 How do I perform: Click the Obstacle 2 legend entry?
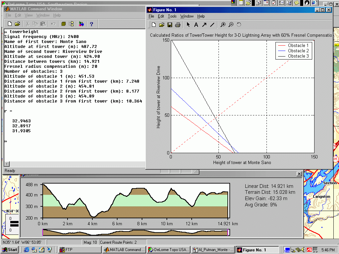[294, 51]
